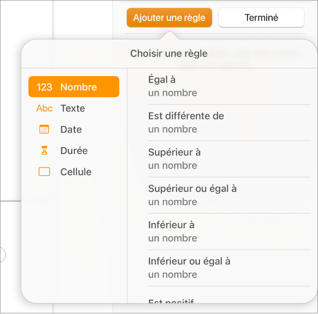318x314 pixels.
Task: Choose the Supérieur à condition
Action: tap(174, 152)
